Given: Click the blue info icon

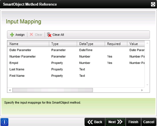Looking at the screenshot, I should (5, 122).
